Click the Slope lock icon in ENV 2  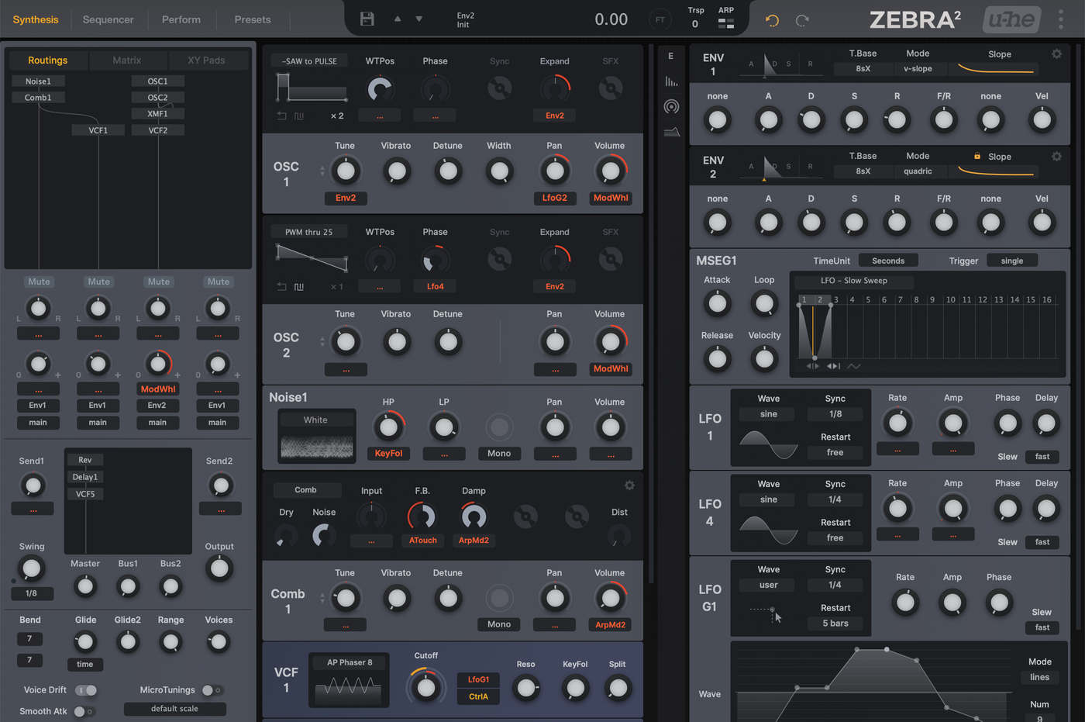[977, 156]
